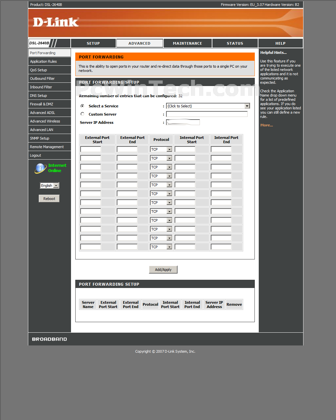Follow the 'More...' helpful hints link
This screenshot has height=420, width=336.
[x=267, y=125]
